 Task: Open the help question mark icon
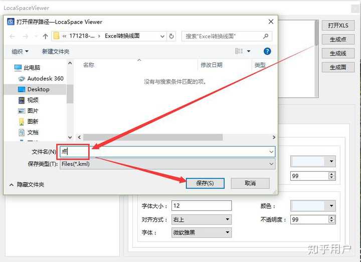[x=267, y=51]
